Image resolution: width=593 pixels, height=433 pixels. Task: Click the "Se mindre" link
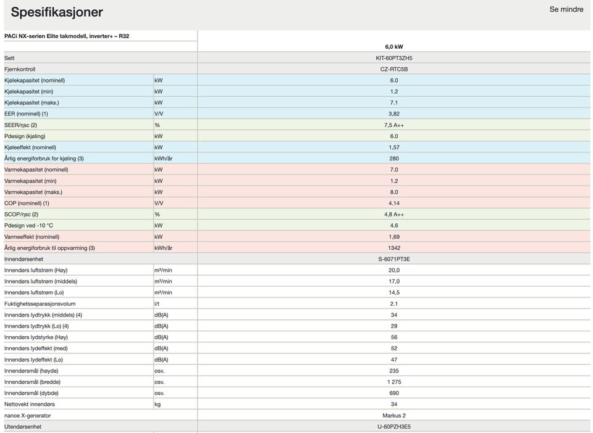point(566,9)
